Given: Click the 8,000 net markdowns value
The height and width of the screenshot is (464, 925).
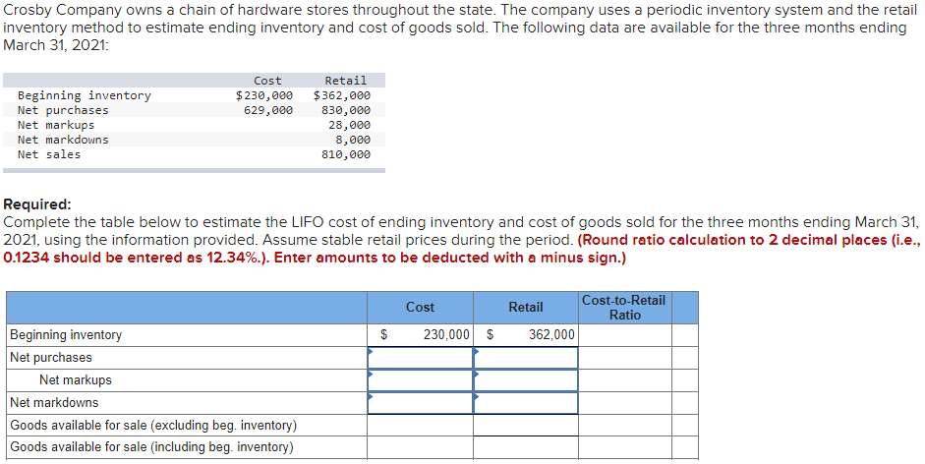Looking at the screenshot, I should coord(353,140).
